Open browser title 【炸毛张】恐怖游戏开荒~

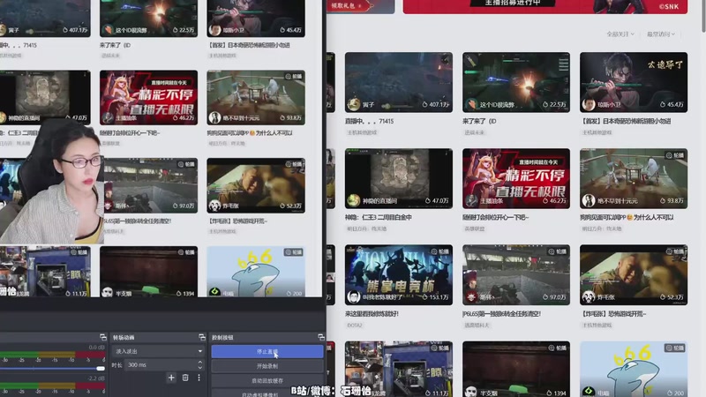point(613,314)
